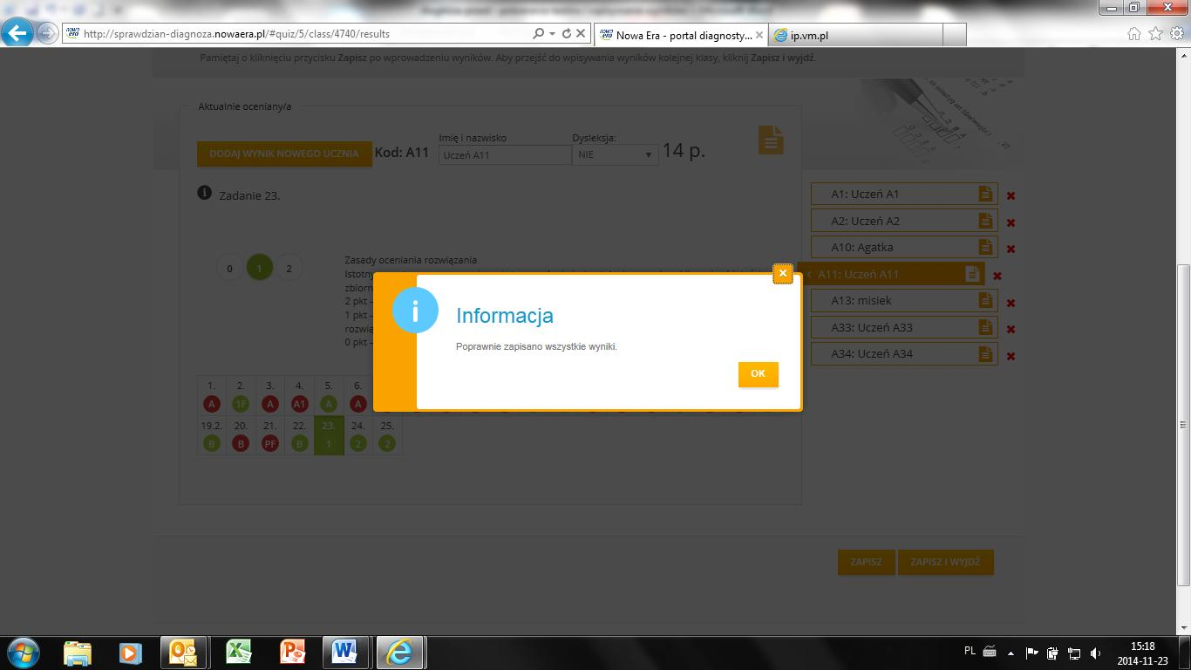
Task: Open student A34: Uczeń A34 row
Action: point(904,353)
